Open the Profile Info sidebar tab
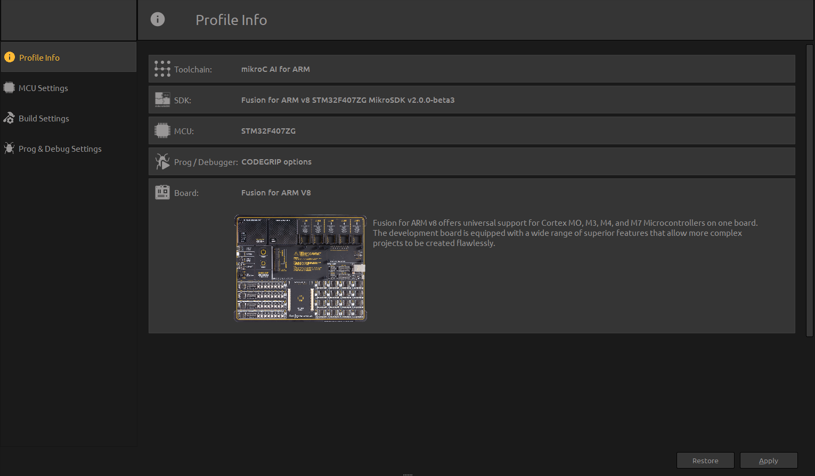Image resolution: width=815 pixels, height=476 pixels. click(x=69, y=57)
